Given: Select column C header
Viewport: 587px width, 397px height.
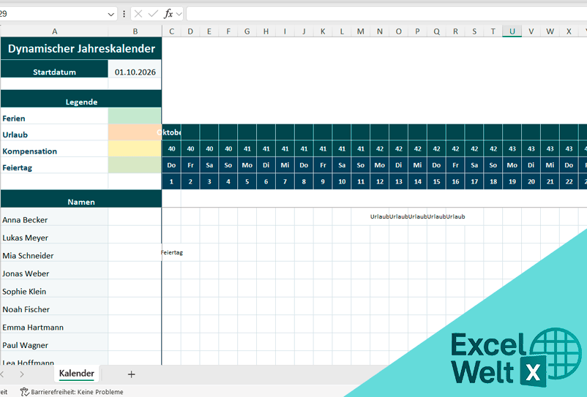Looking at the screenshot, I should click(x=171, y=31).
